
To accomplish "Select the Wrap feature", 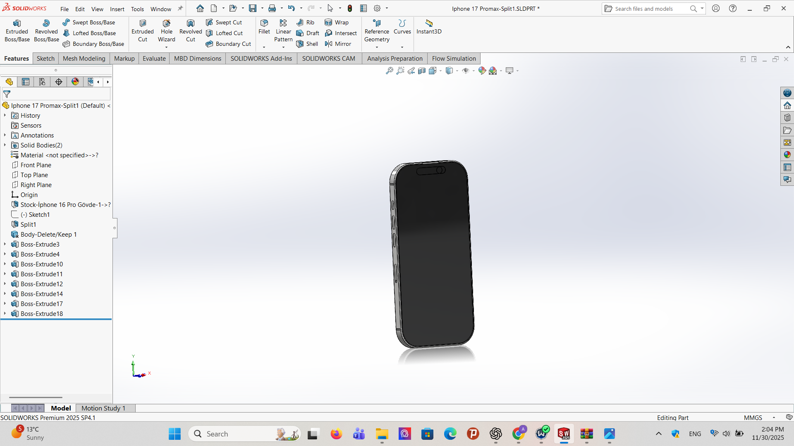I will pyautogui.click(x=337, y=22).
